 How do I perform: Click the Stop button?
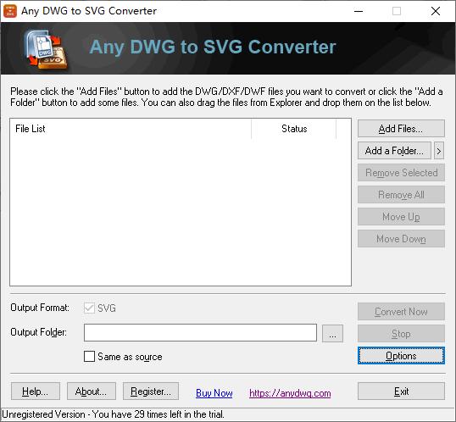tap(401, 334)
